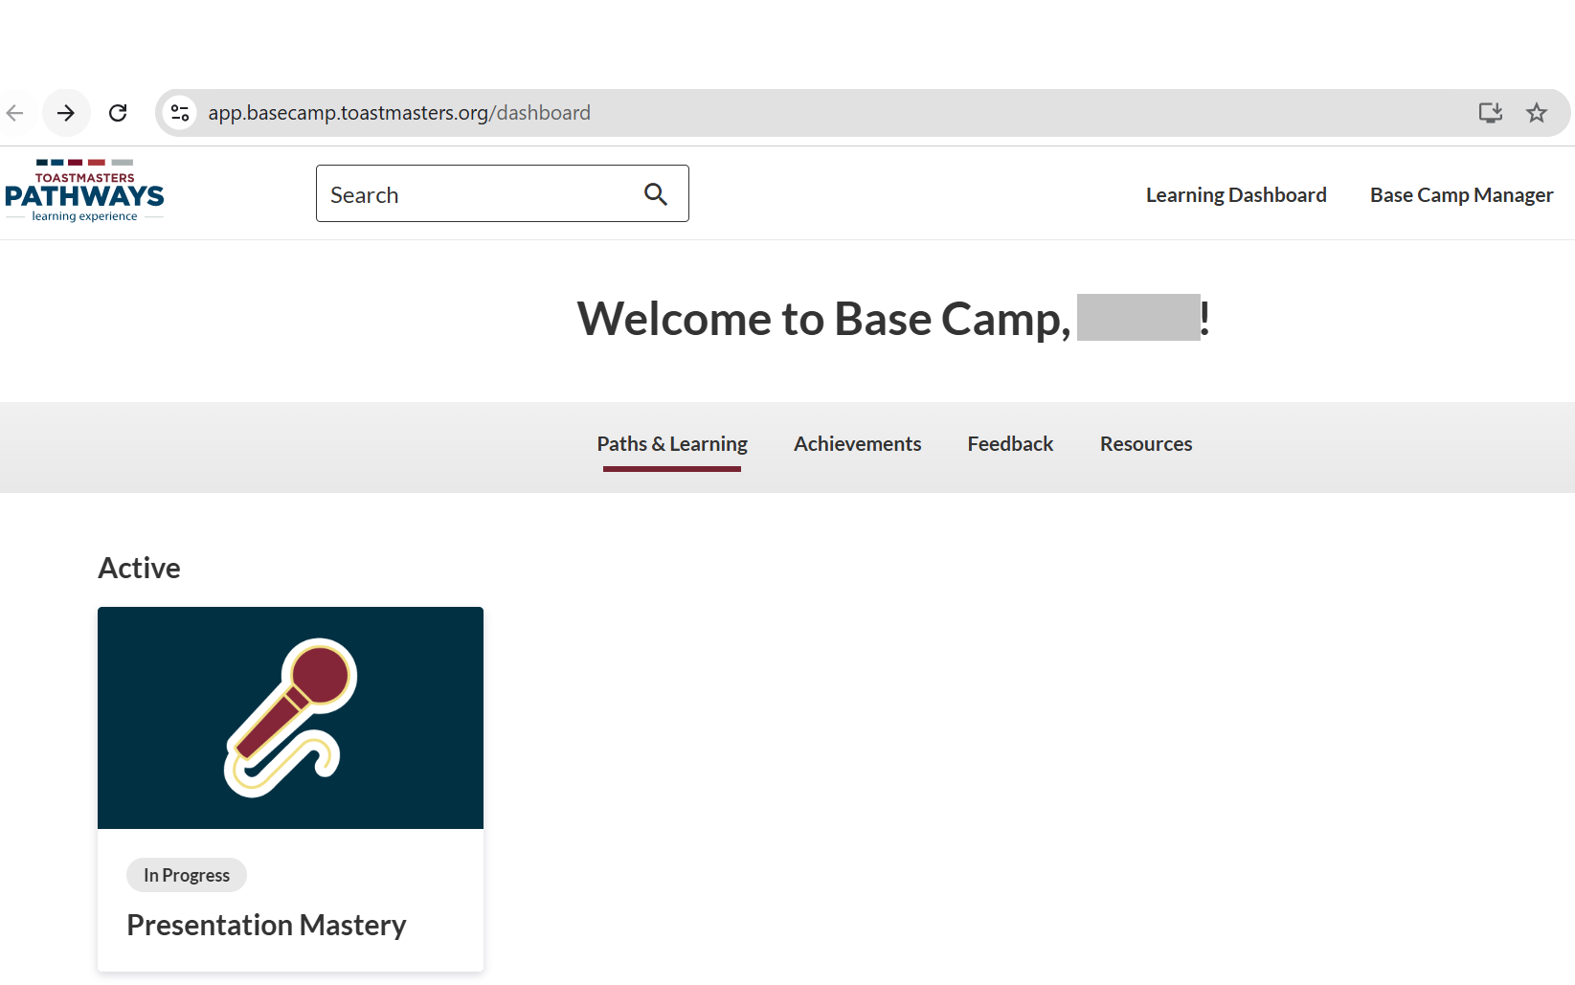Open site information icon in address bar
This screenshot has height=985, width=1575.
[180, 113]
